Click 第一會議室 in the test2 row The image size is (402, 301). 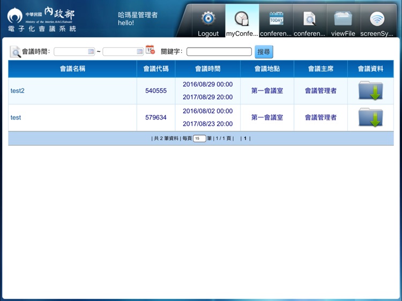pos(267,91)
